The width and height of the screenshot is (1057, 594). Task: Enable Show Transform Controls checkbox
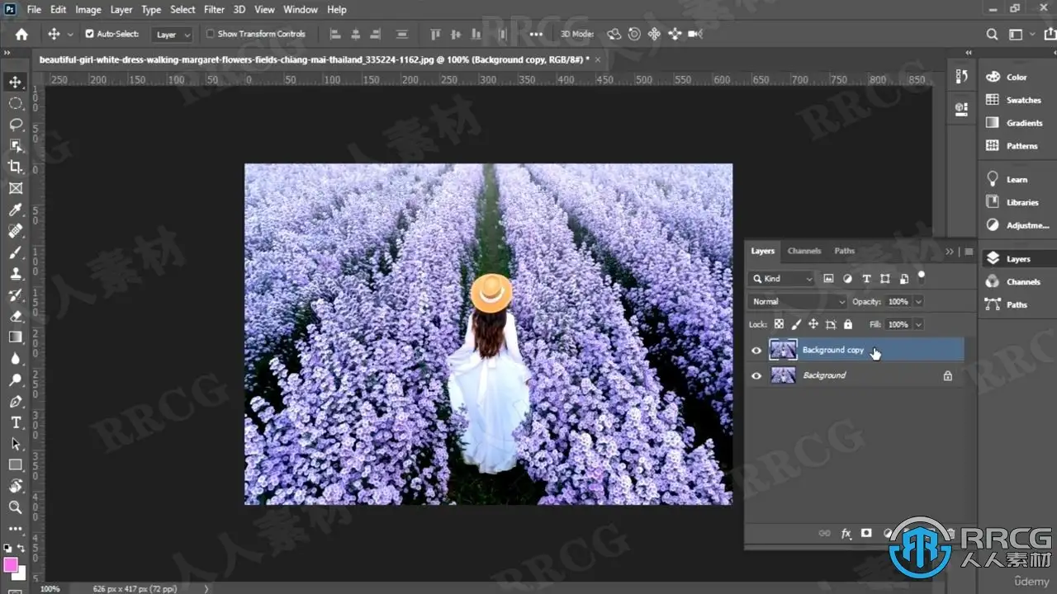click(211, 34)
